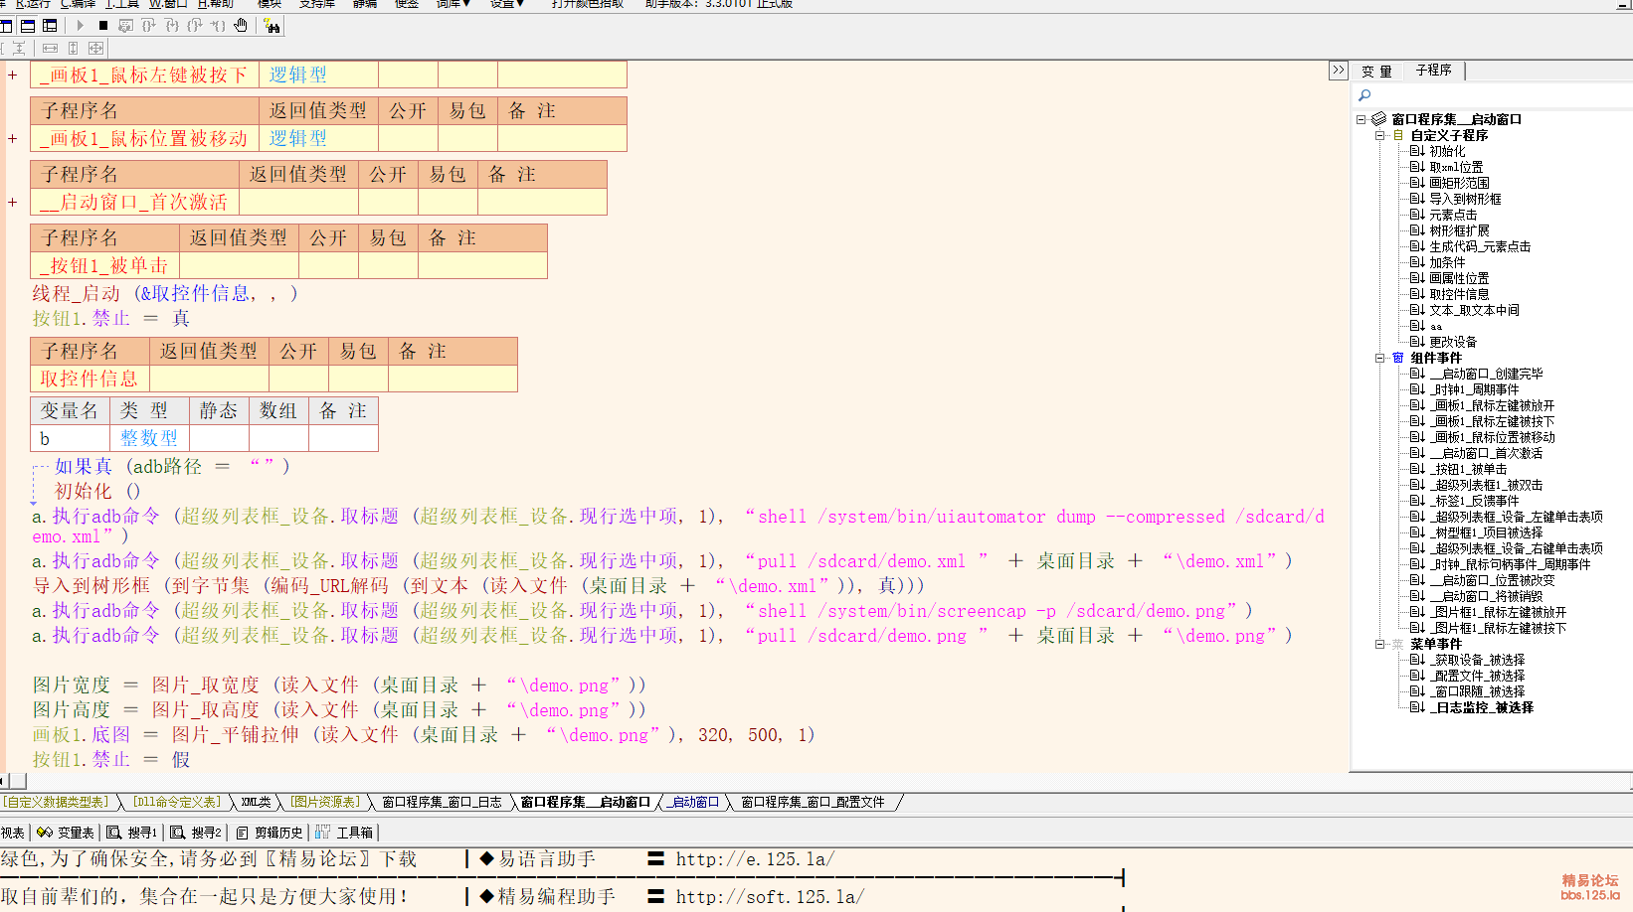1633x912 pixels.
Task: Open the C.编译 menu
Action: (78, 4)
